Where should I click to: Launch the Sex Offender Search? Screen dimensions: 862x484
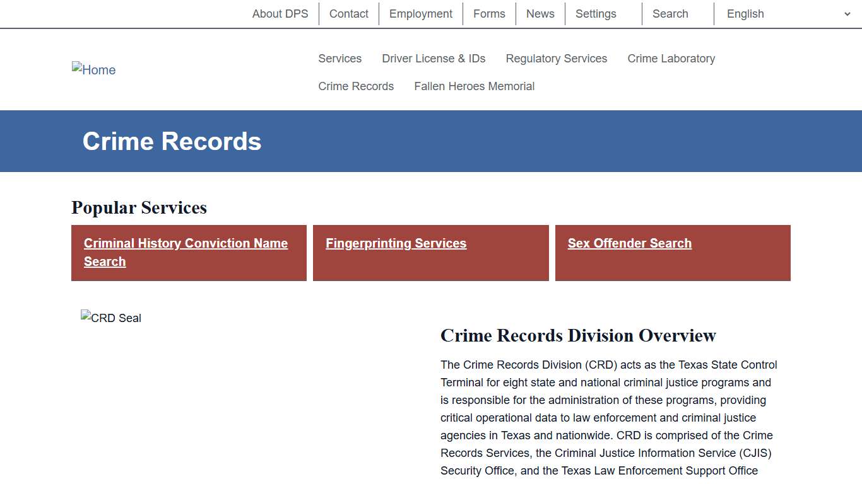(x=629, y=243)
